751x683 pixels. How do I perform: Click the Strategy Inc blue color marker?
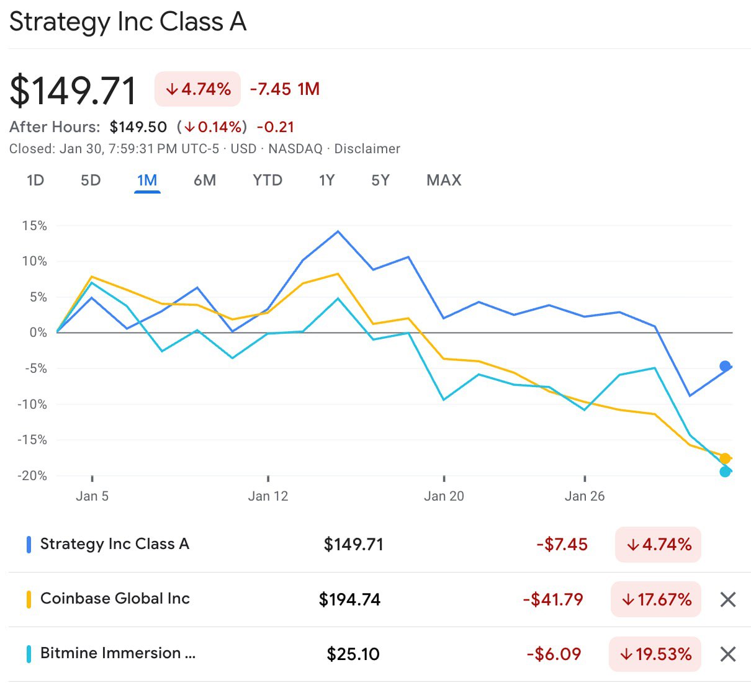coord(29,545)
